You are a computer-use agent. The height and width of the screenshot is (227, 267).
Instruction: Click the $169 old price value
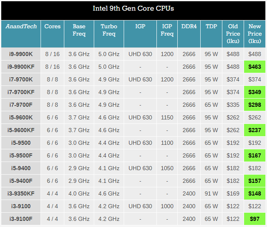(x=233, y=193)
